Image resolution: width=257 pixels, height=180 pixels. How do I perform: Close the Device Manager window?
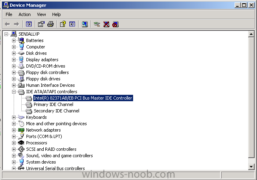click(x=251, y=5)
